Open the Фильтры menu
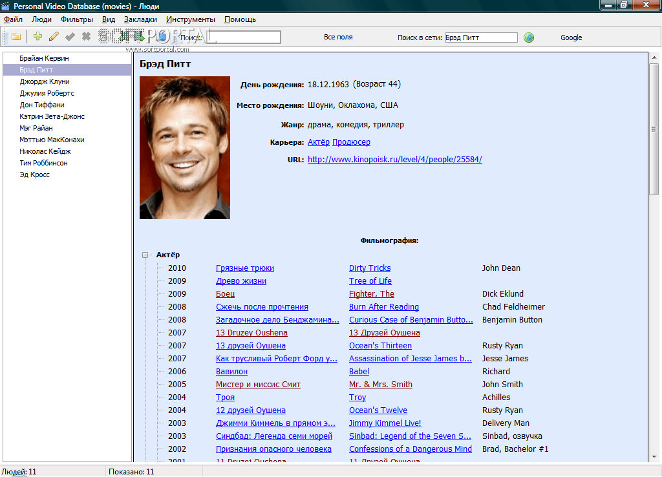This screenshot has height=477, width=662. click(x=77, y=19)
